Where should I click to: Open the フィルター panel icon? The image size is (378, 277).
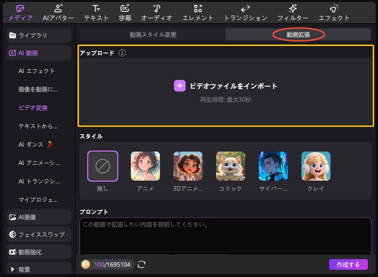click(x=293, y=9)
